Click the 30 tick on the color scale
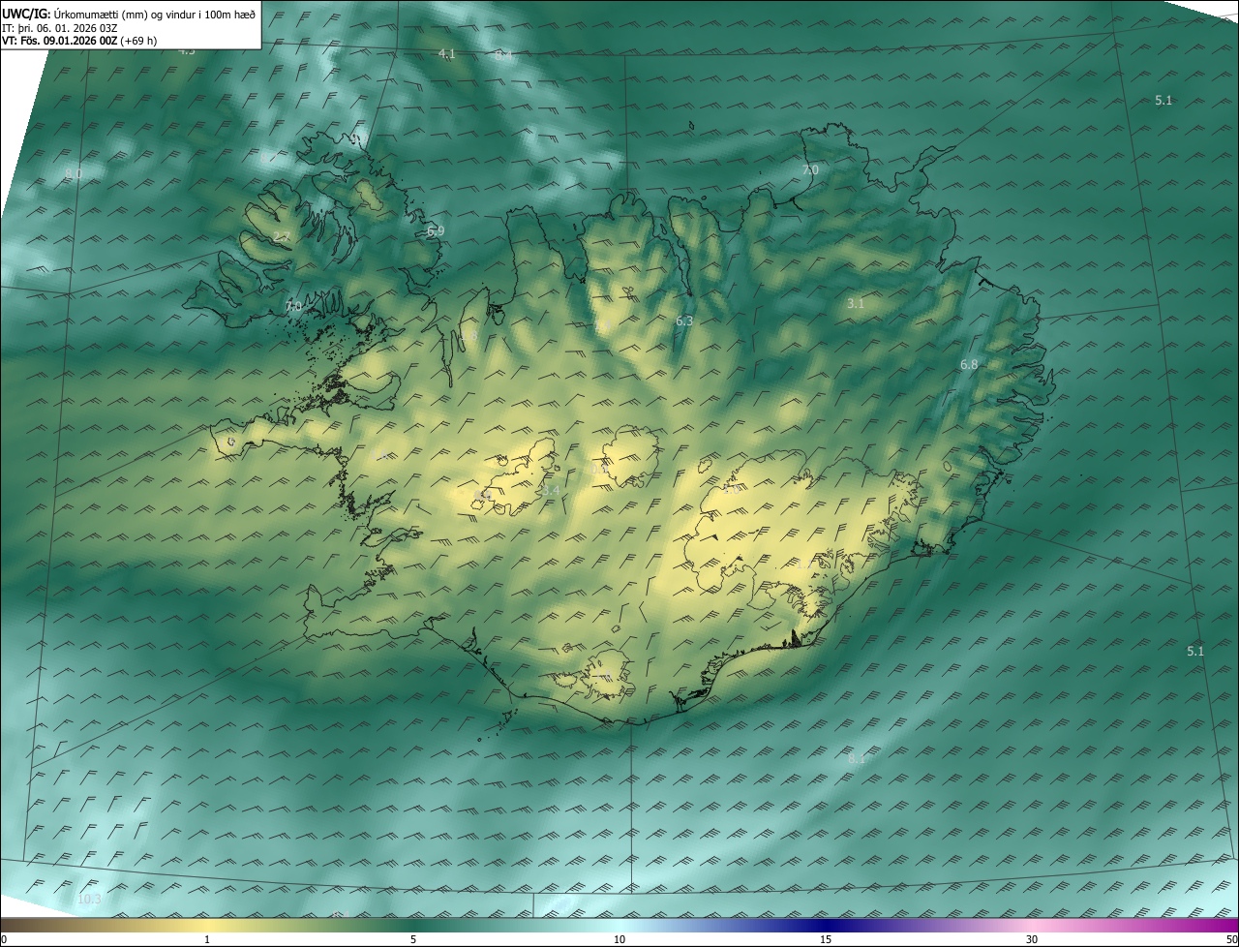This screenshot has width=1239, height=947. [1032, 940]
